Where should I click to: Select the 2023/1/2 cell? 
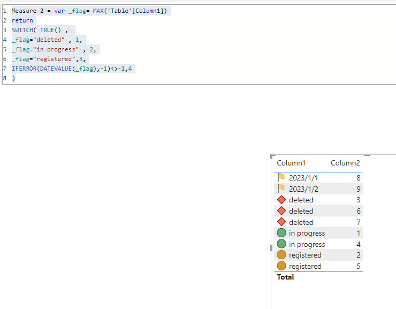pyautogui.click(x=303, y=189)
